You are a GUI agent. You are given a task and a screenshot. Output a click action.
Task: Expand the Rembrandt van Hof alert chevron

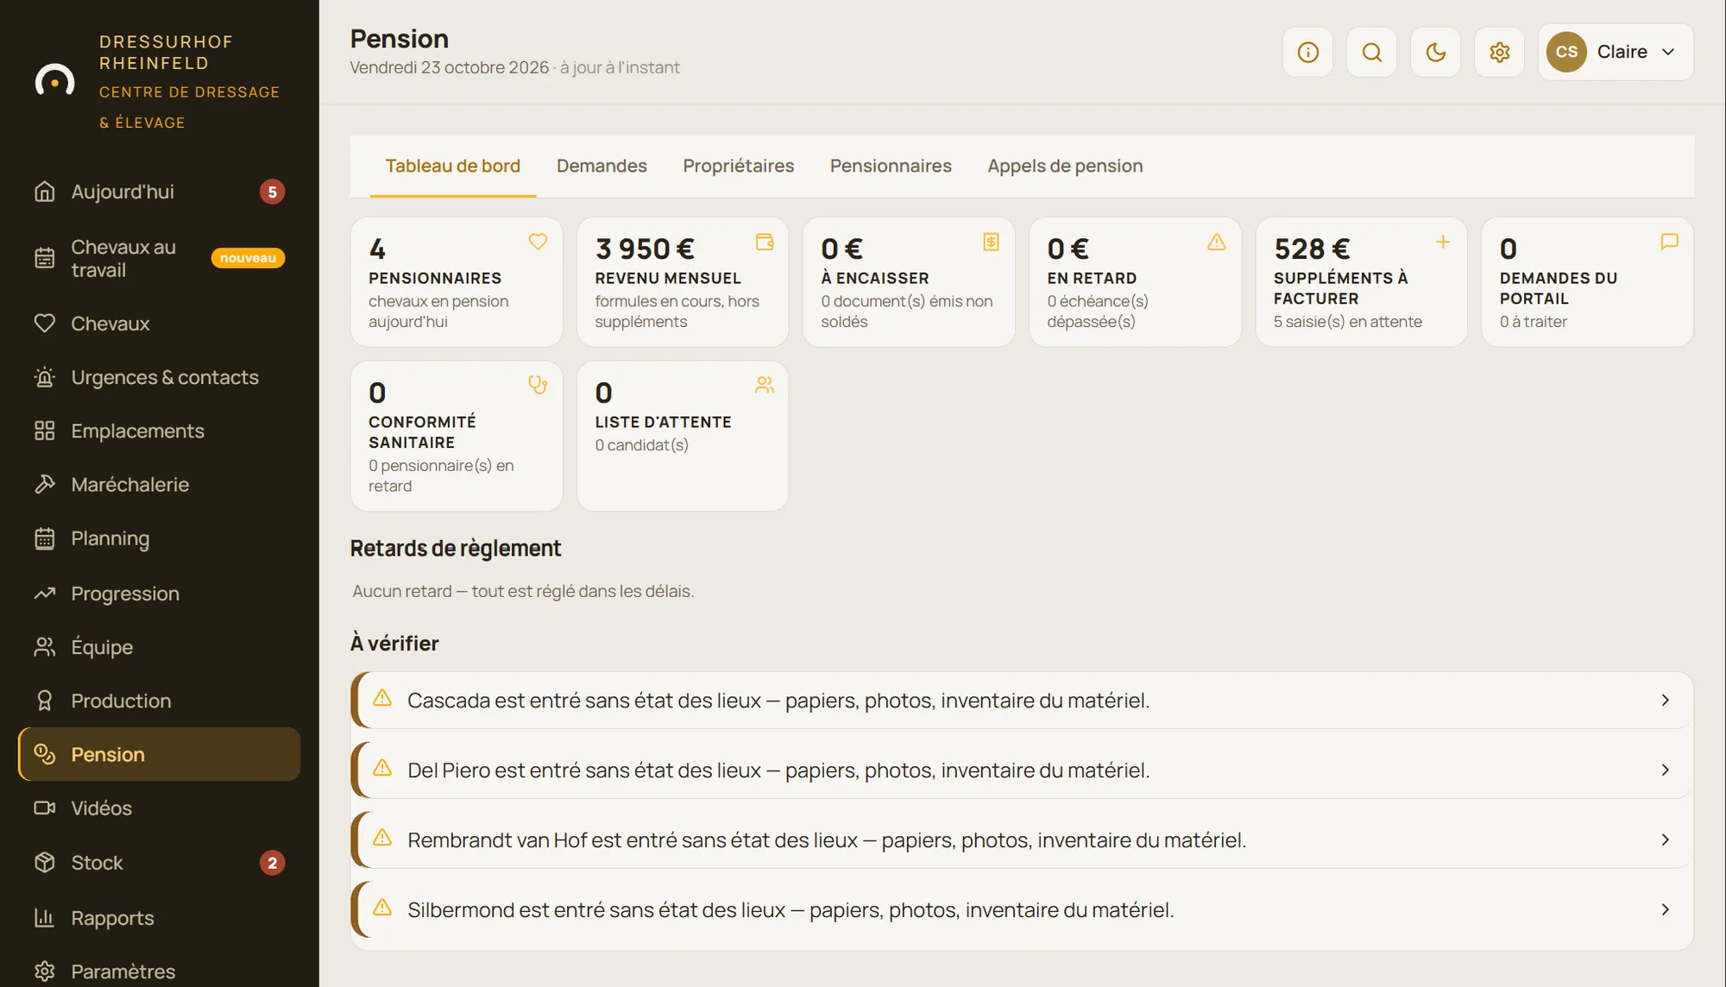tap(1665, 840)
